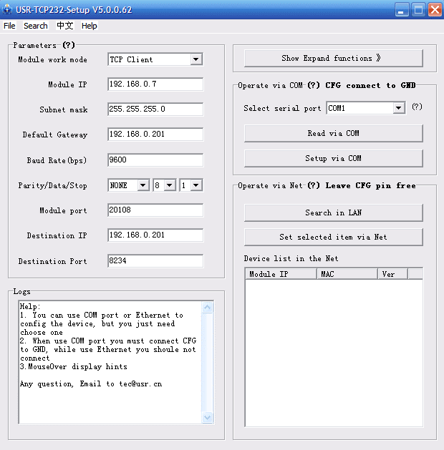The height and width of the screenshot is (450, 444).
Task: Click the Logs scrollbar down arrow
Action: tap(208, 417)
